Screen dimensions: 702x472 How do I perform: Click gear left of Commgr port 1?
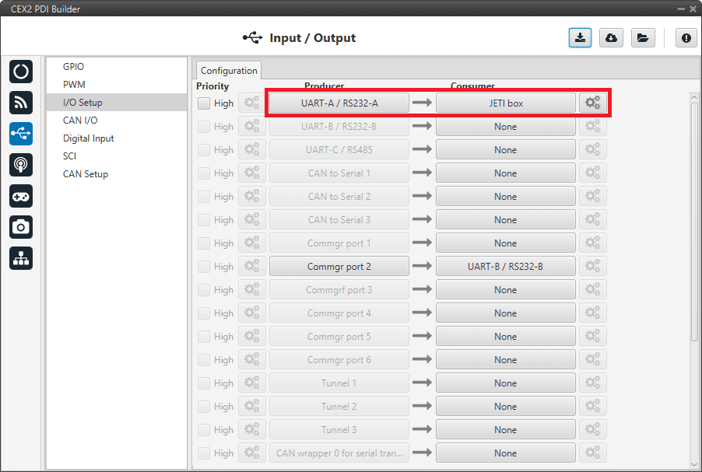pos(252,243)
